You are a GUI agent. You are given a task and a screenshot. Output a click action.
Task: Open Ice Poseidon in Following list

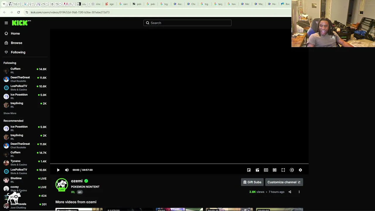pyautogui.click(x=25, y=96)
